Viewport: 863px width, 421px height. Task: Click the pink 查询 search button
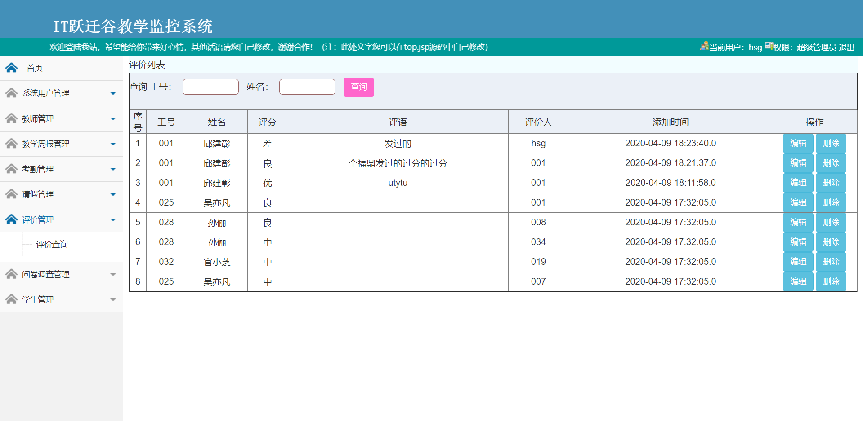pos(359,87)
